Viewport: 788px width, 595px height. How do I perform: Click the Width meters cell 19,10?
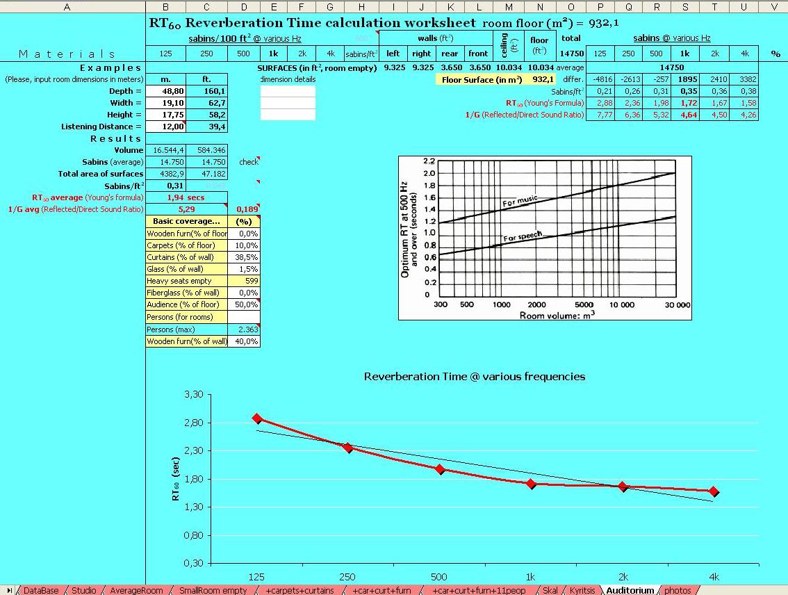pos(166,103)
